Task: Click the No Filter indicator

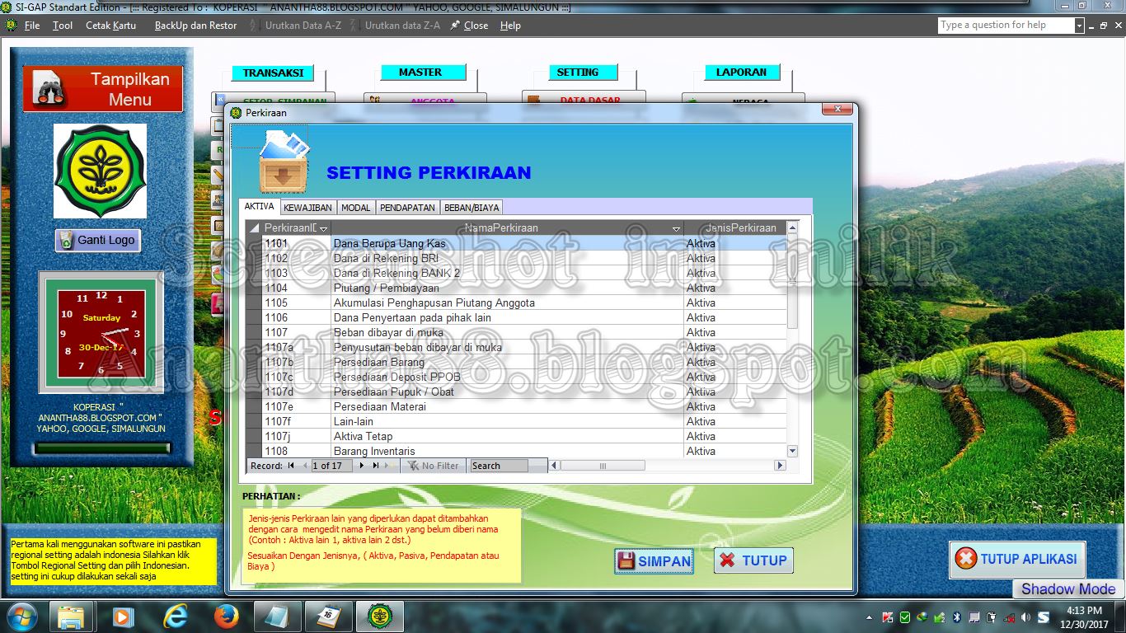Action: pyautogui.click(x=434, y=466)
